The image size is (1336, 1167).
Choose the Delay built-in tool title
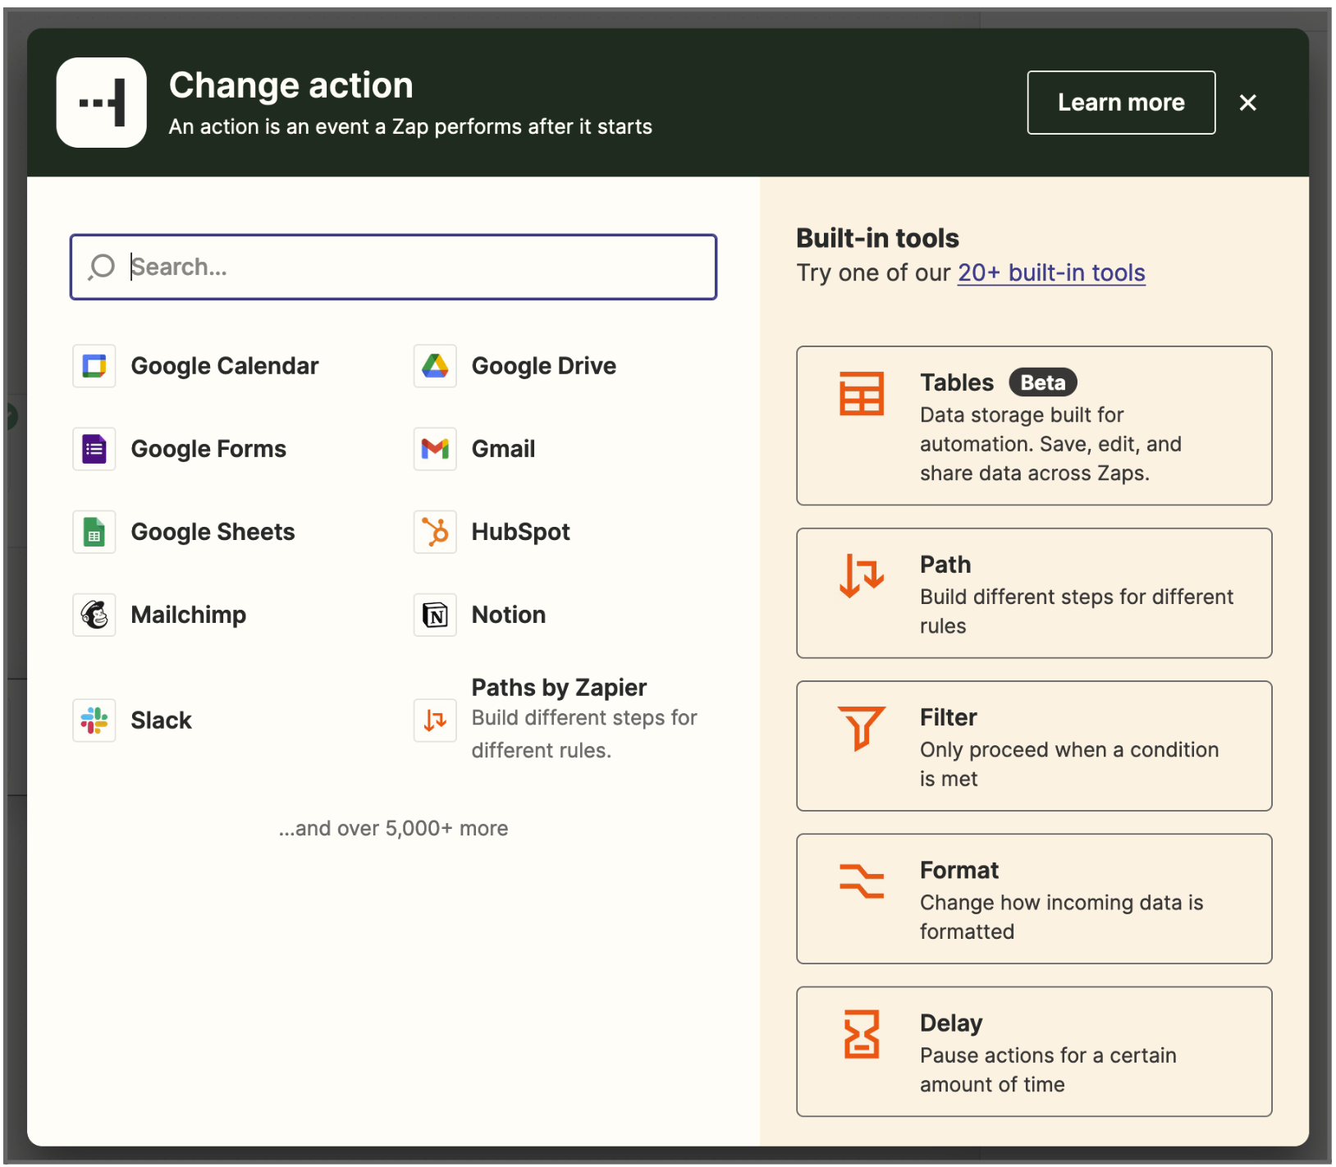(951, 1023)
